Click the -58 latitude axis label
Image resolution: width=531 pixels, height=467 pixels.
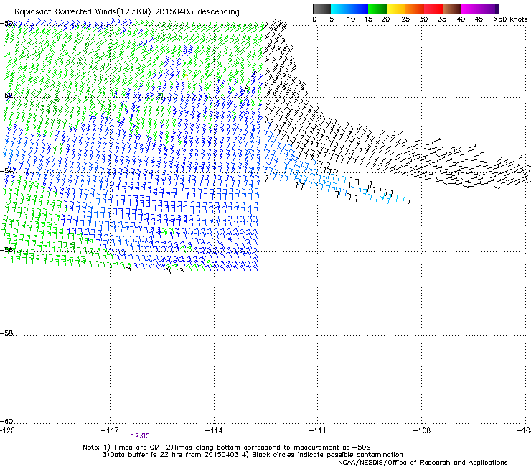pyautogui.click(x=6, y=333)
